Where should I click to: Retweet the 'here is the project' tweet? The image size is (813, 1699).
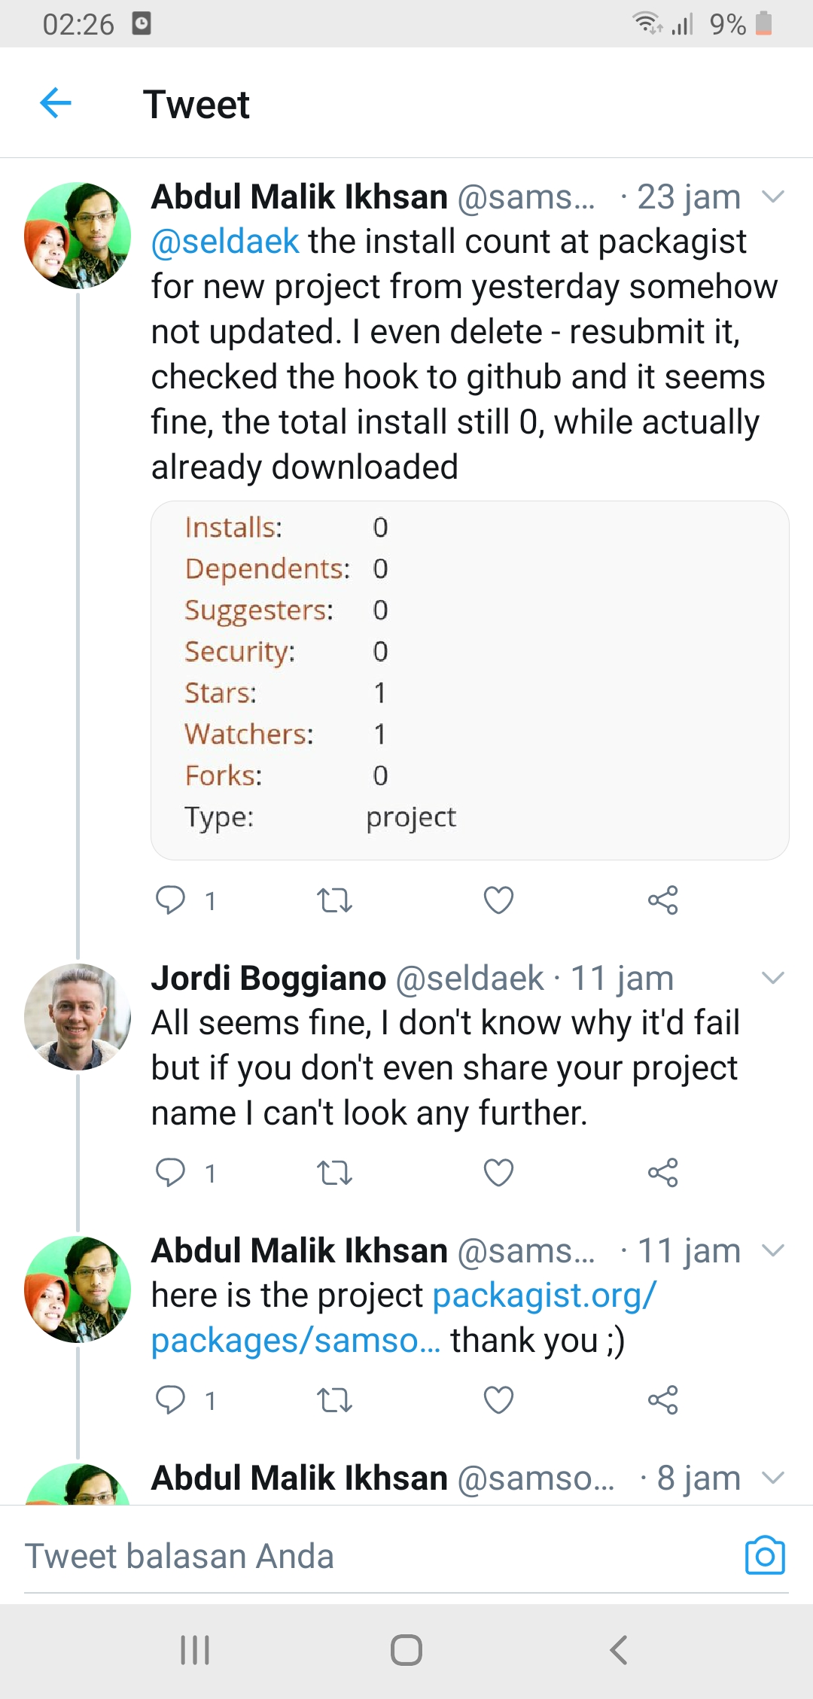click(335, 1399)
